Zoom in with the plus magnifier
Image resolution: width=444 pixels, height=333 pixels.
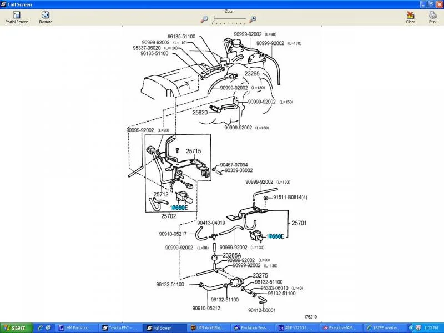pos(253,19)
